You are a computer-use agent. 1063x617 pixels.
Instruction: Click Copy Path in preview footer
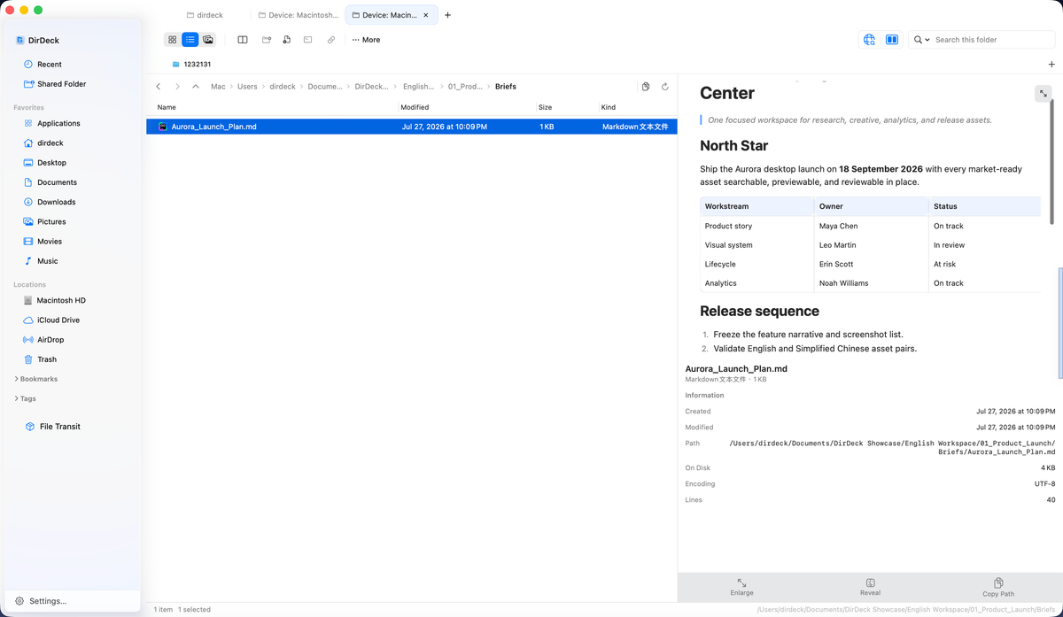tap(998, 587)
